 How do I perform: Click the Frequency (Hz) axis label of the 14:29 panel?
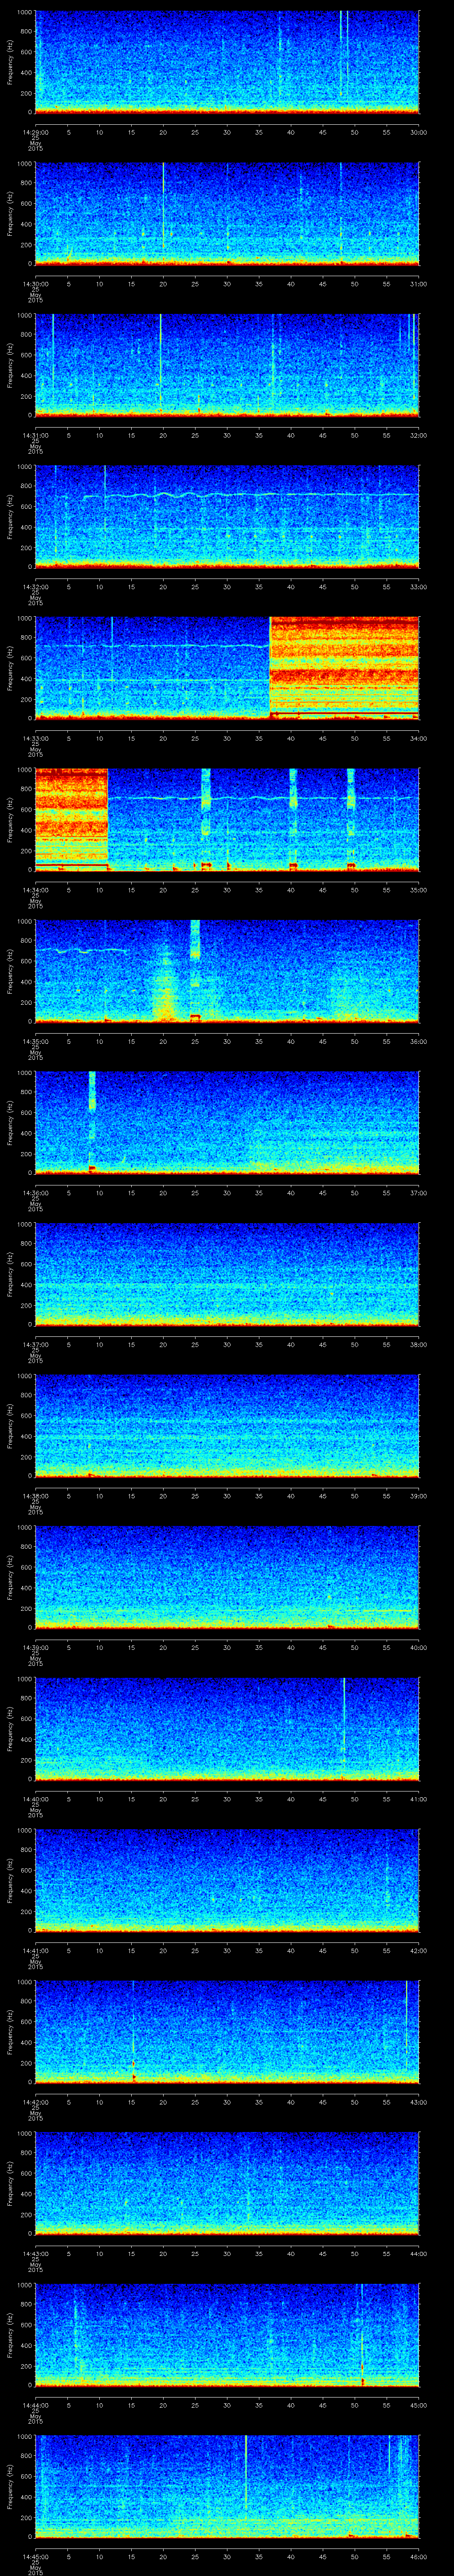pyautogui.click(x=10, y=62)
